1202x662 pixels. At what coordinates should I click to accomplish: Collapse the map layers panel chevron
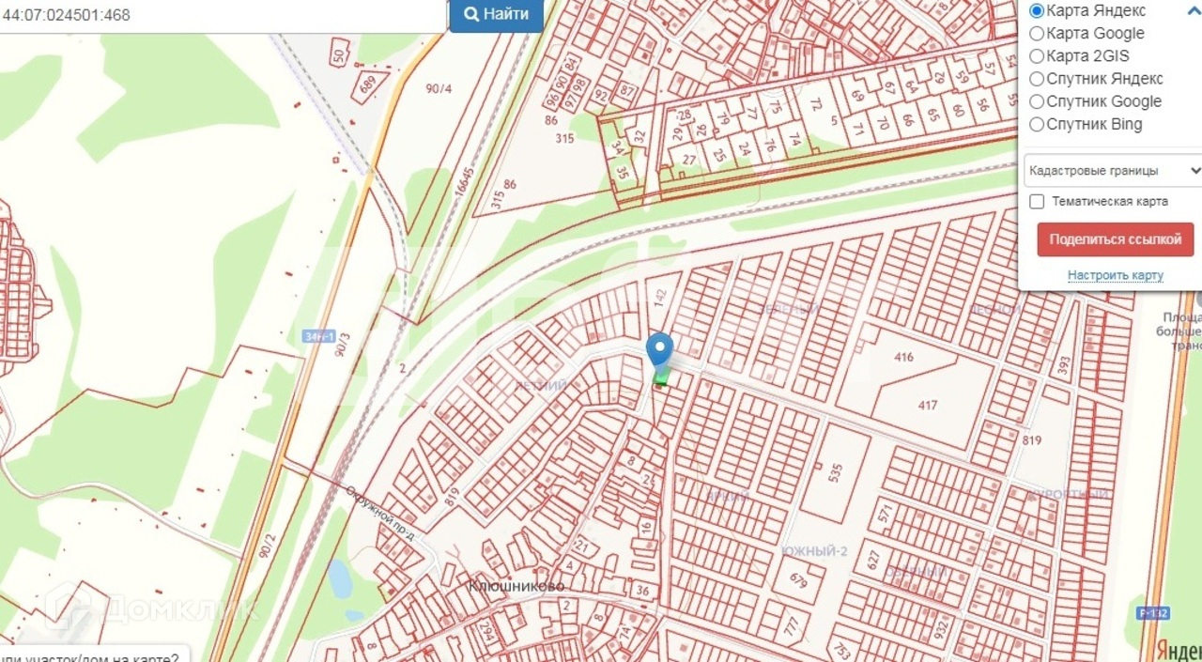click(1194, 10)
